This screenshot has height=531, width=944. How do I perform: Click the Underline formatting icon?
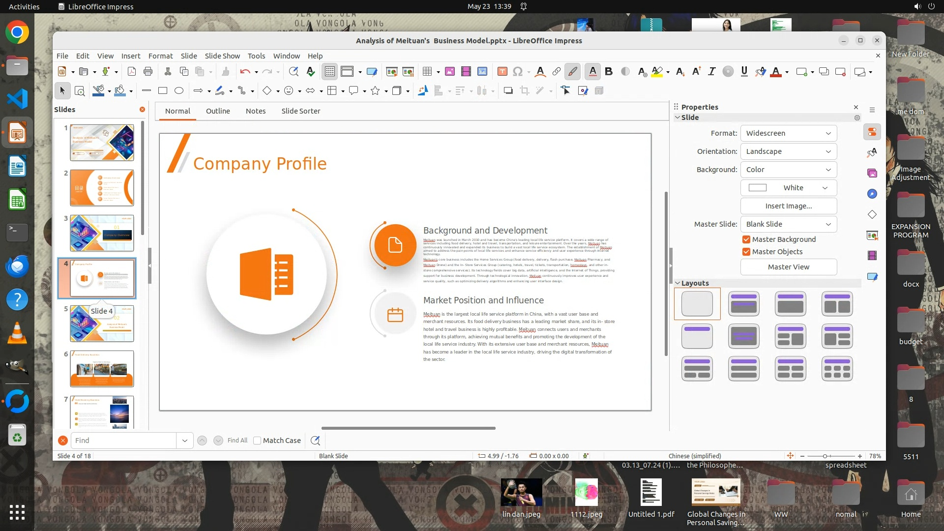pos(744,72)
